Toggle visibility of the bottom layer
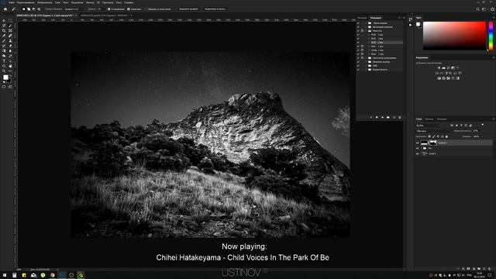 pos(418,153)
